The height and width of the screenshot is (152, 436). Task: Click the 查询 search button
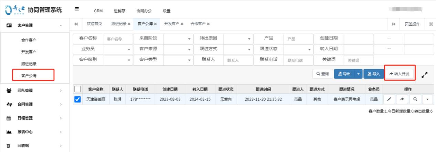[x=322, y=73]
